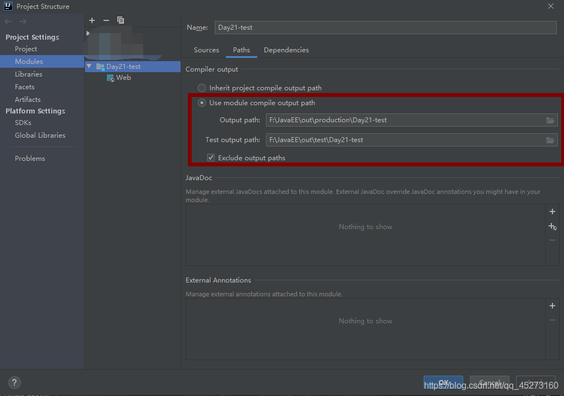Open help with the question mark
564x396 pixels.
(x=14, y=382)
